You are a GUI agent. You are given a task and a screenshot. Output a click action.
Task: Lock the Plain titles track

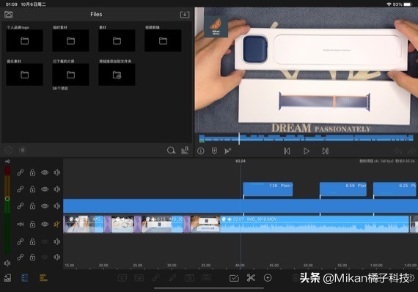point(32,189)
